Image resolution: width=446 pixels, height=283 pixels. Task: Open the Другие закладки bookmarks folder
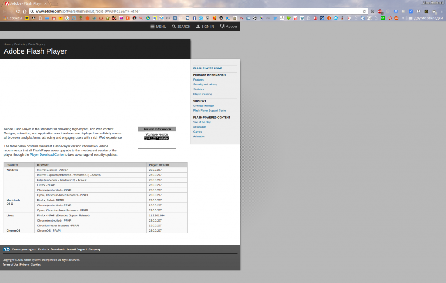[425, 18]
